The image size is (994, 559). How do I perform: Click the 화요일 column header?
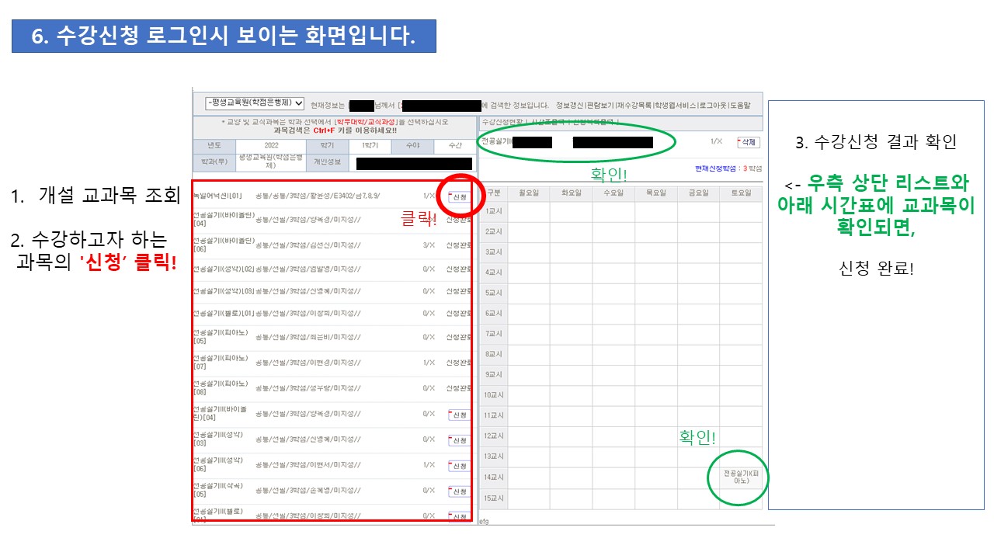[x=571, y=193]
